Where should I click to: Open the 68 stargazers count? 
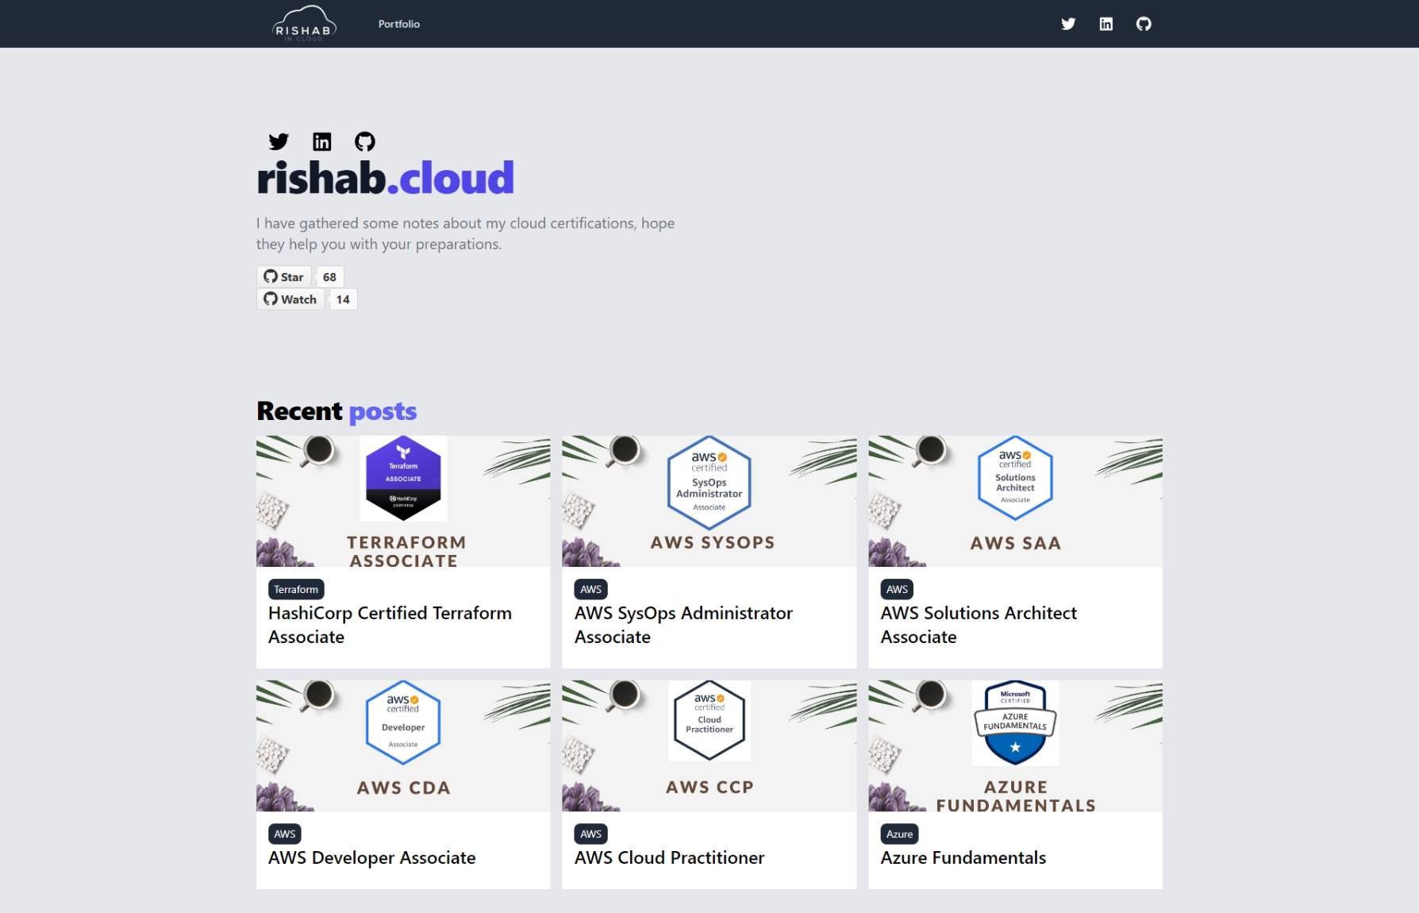pos(329,277)
